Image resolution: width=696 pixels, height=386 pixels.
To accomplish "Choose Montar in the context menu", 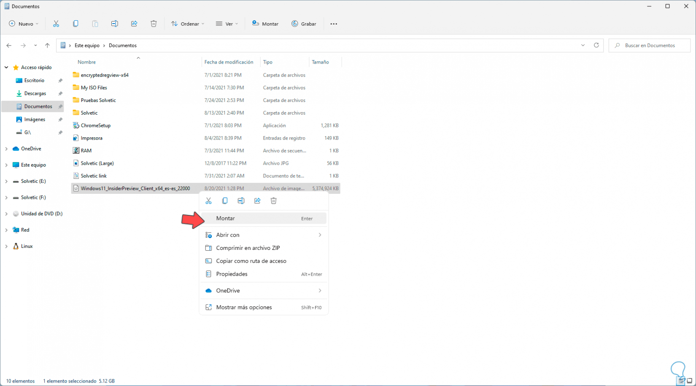I will tap(264, 218).
